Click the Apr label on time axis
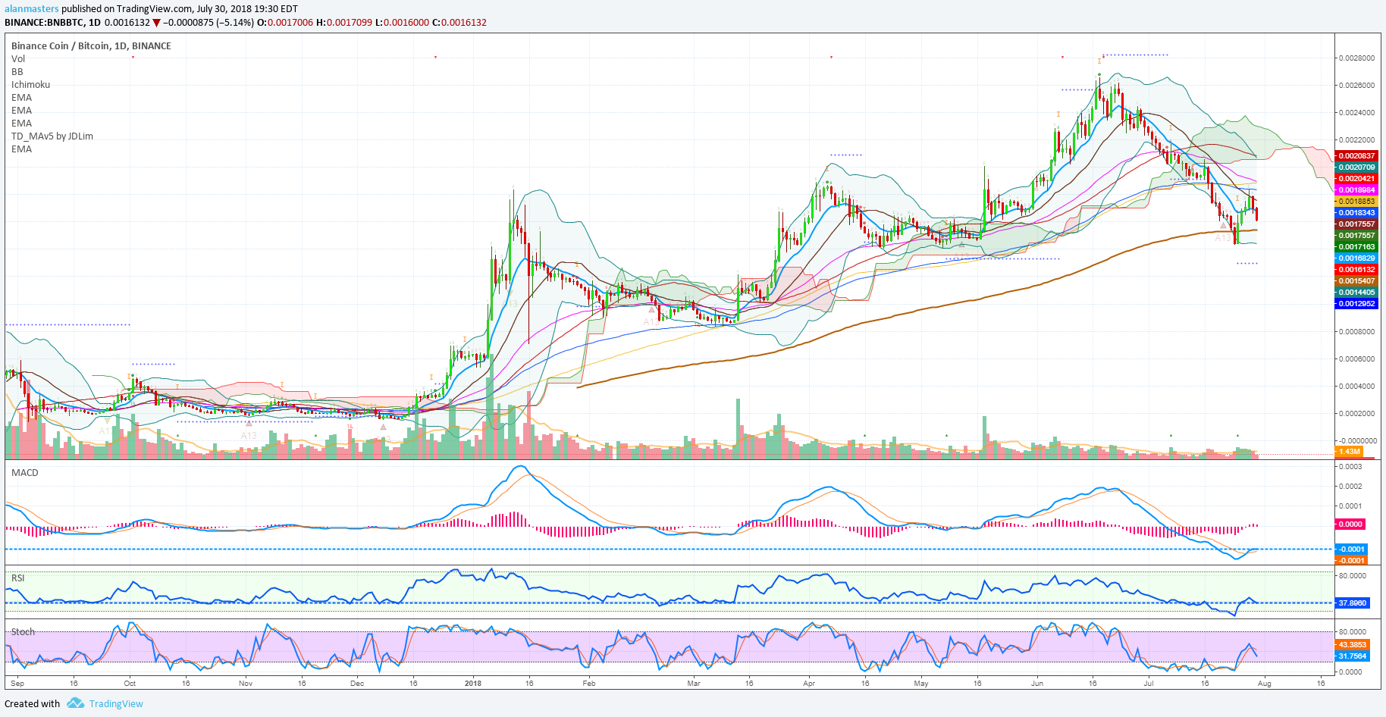 click(x=809, y=684)
